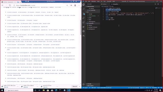Open the View menu in VS Code

tap(98, 1)
